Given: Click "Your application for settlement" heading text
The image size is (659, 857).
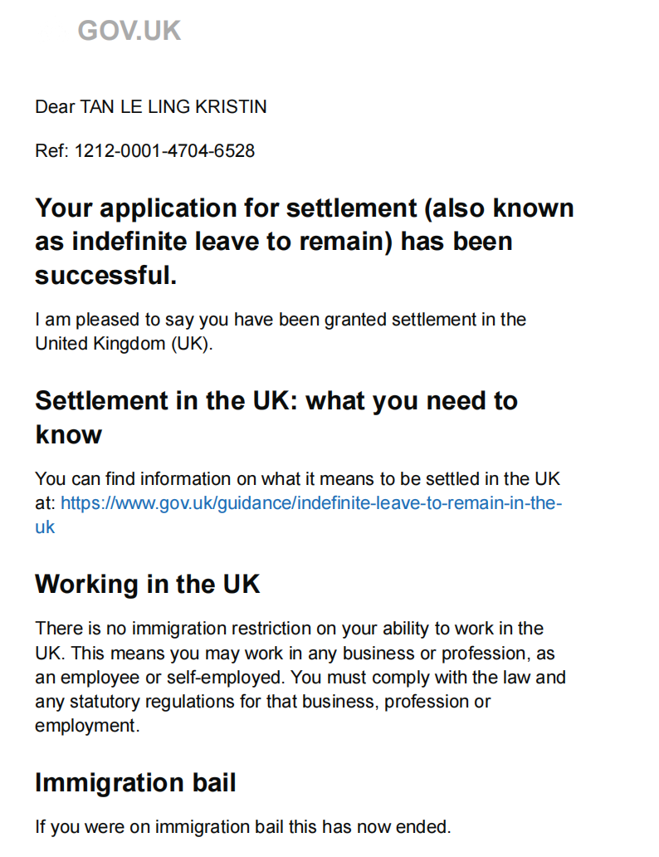Looking at the screenshot, I should tap(224, 208).
